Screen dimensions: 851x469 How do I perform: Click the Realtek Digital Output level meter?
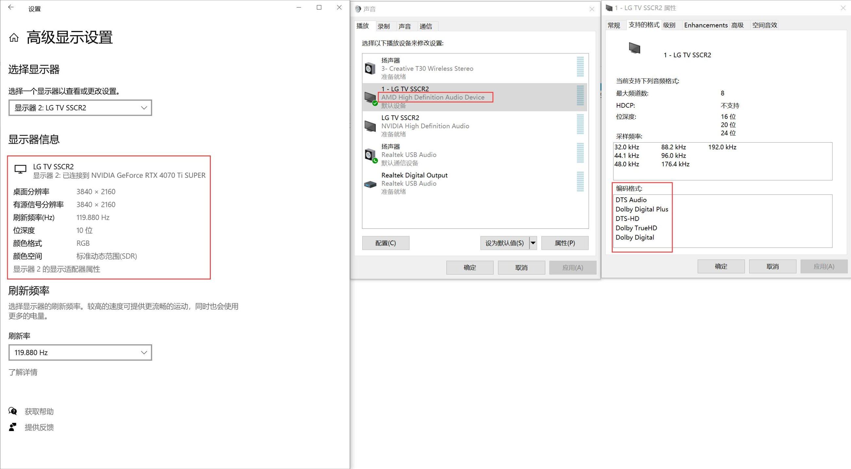coord(580,182)
